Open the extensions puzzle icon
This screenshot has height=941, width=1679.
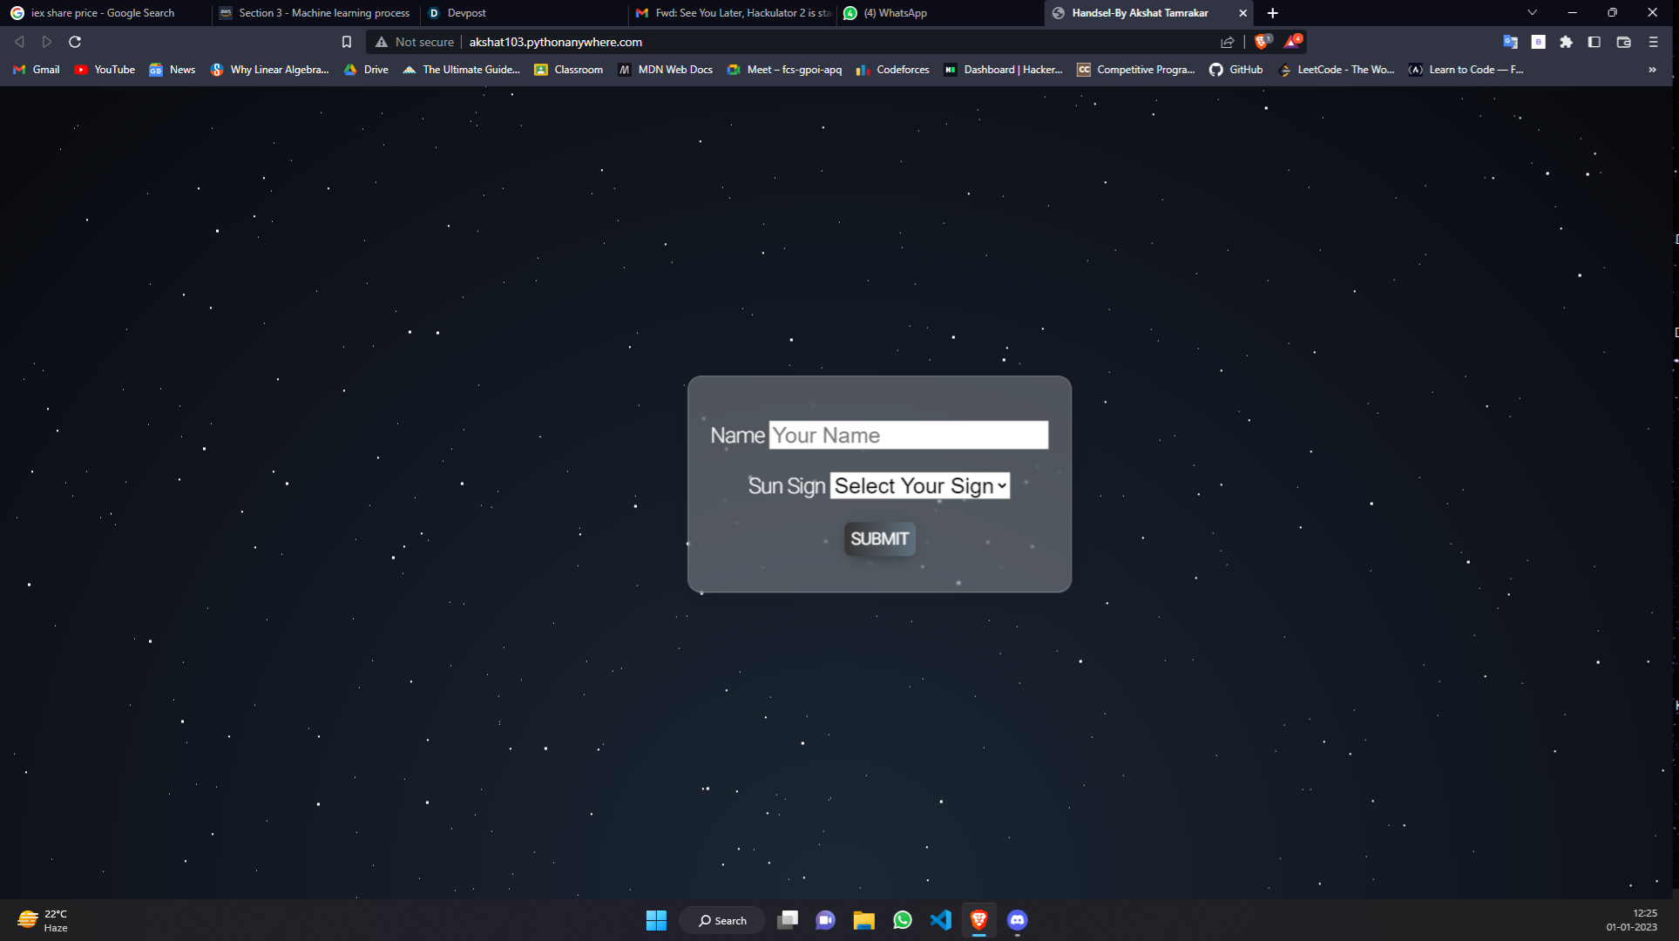tap(1566, 42)
